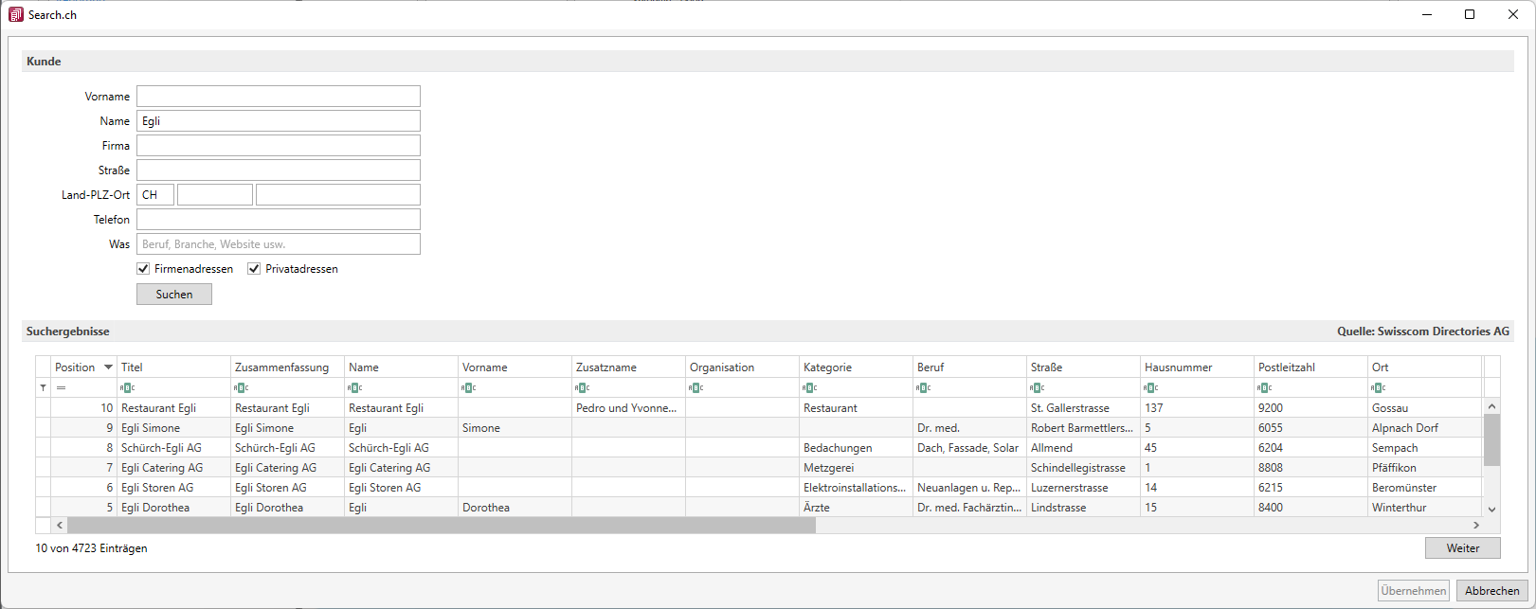Viewport: 1536px width, 609px height.
Task: Select the postal code cell 6055
Action: [x=1311, y=428]
